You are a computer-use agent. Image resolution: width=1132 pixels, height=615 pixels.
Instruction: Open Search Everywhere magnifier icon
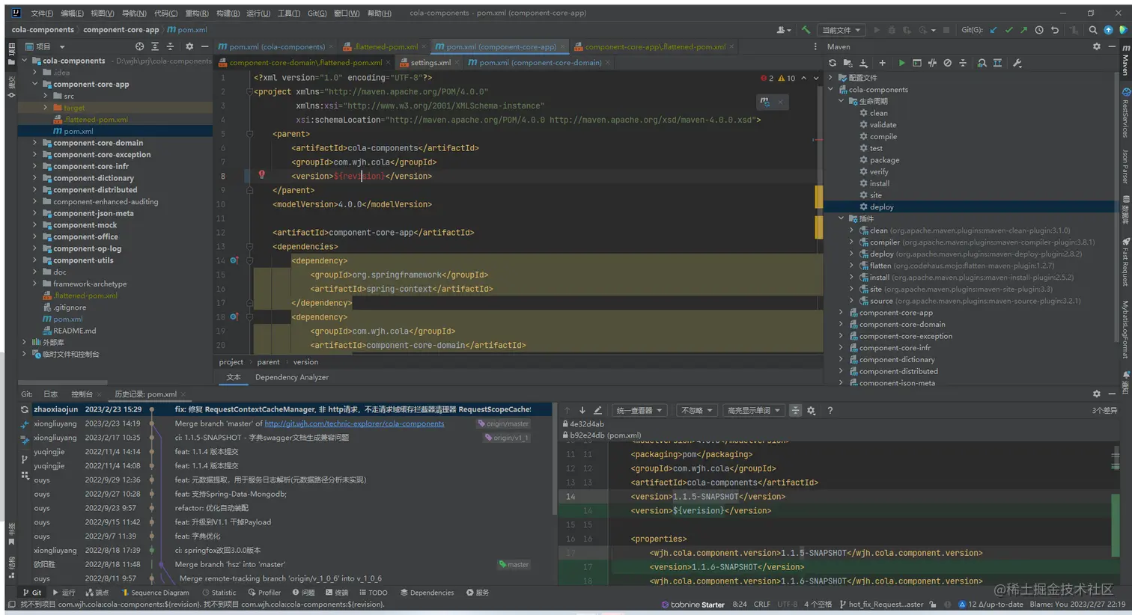pos(1093,30)
